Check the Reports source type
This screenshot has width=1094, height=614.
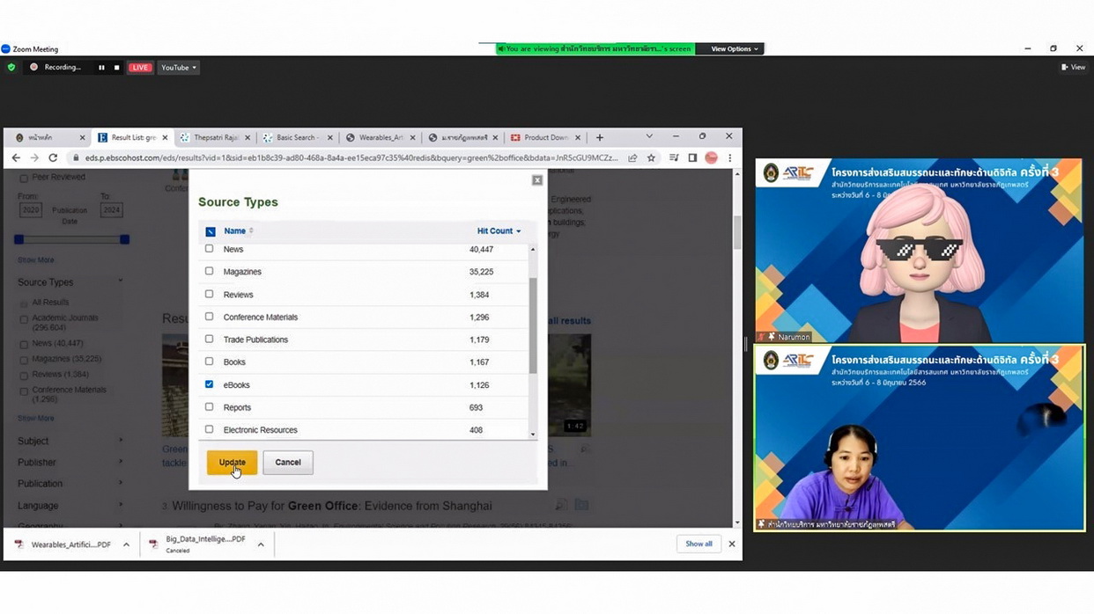(x=209, y=407)
